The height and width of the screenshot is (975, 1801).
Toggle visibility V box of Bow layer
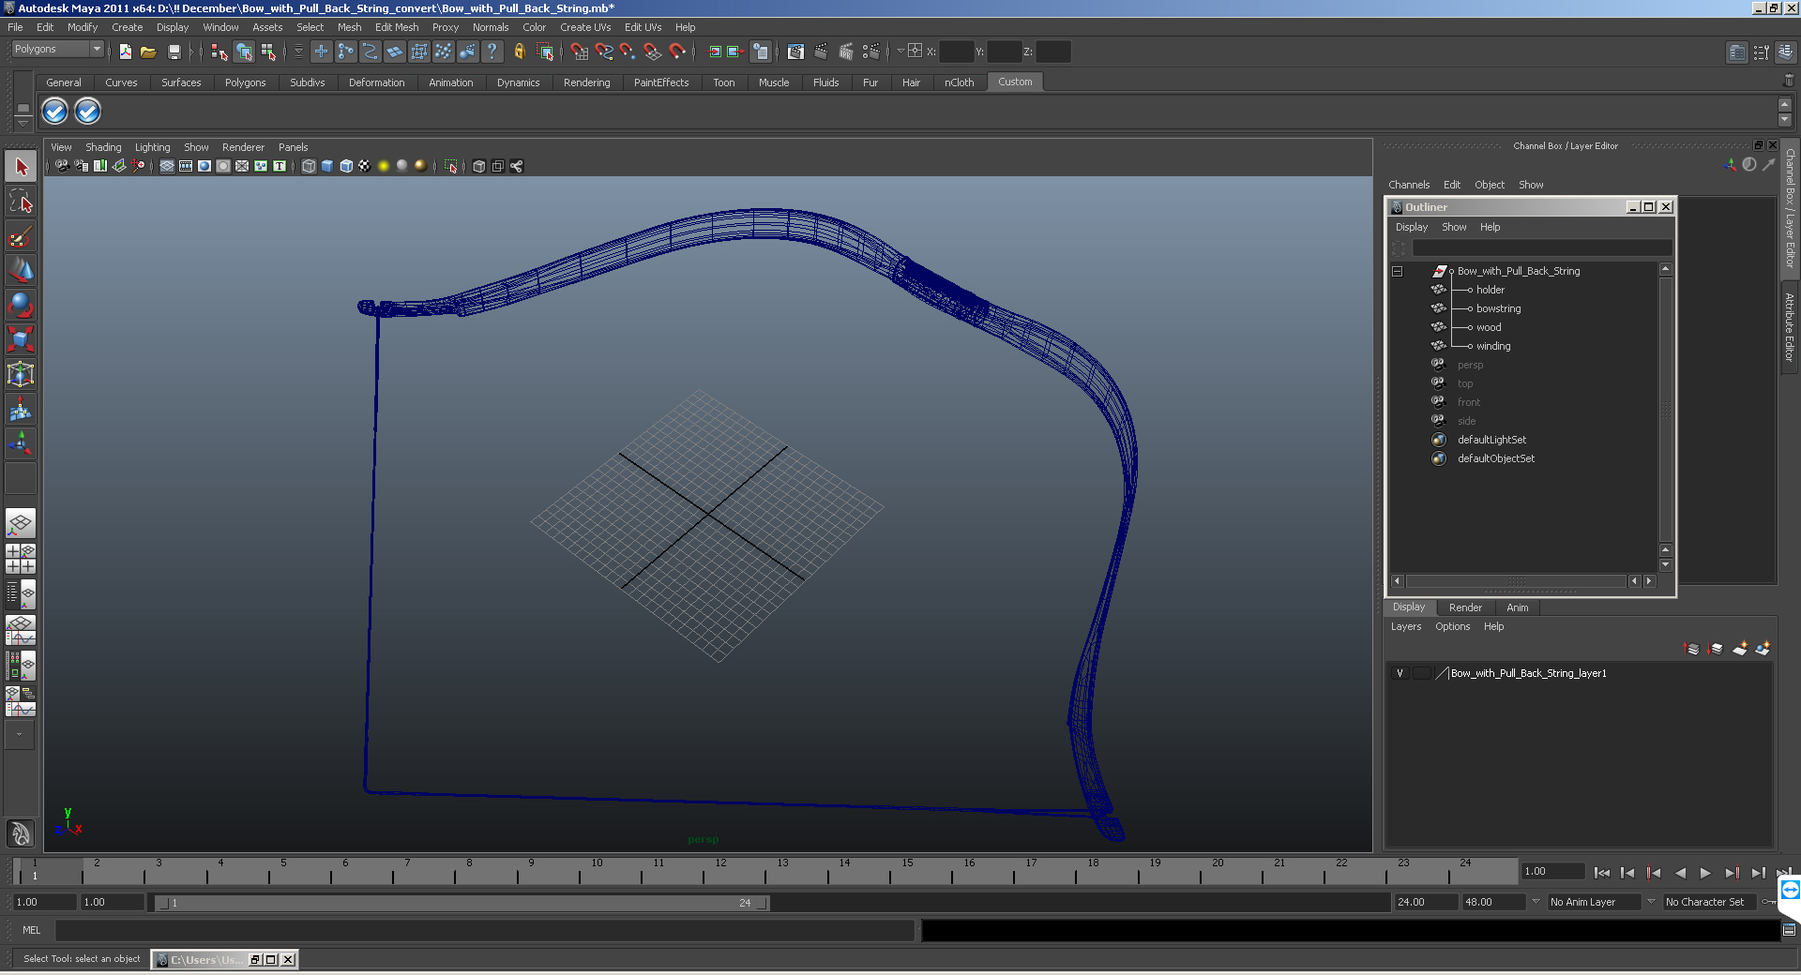click(x=1400, y=673)
